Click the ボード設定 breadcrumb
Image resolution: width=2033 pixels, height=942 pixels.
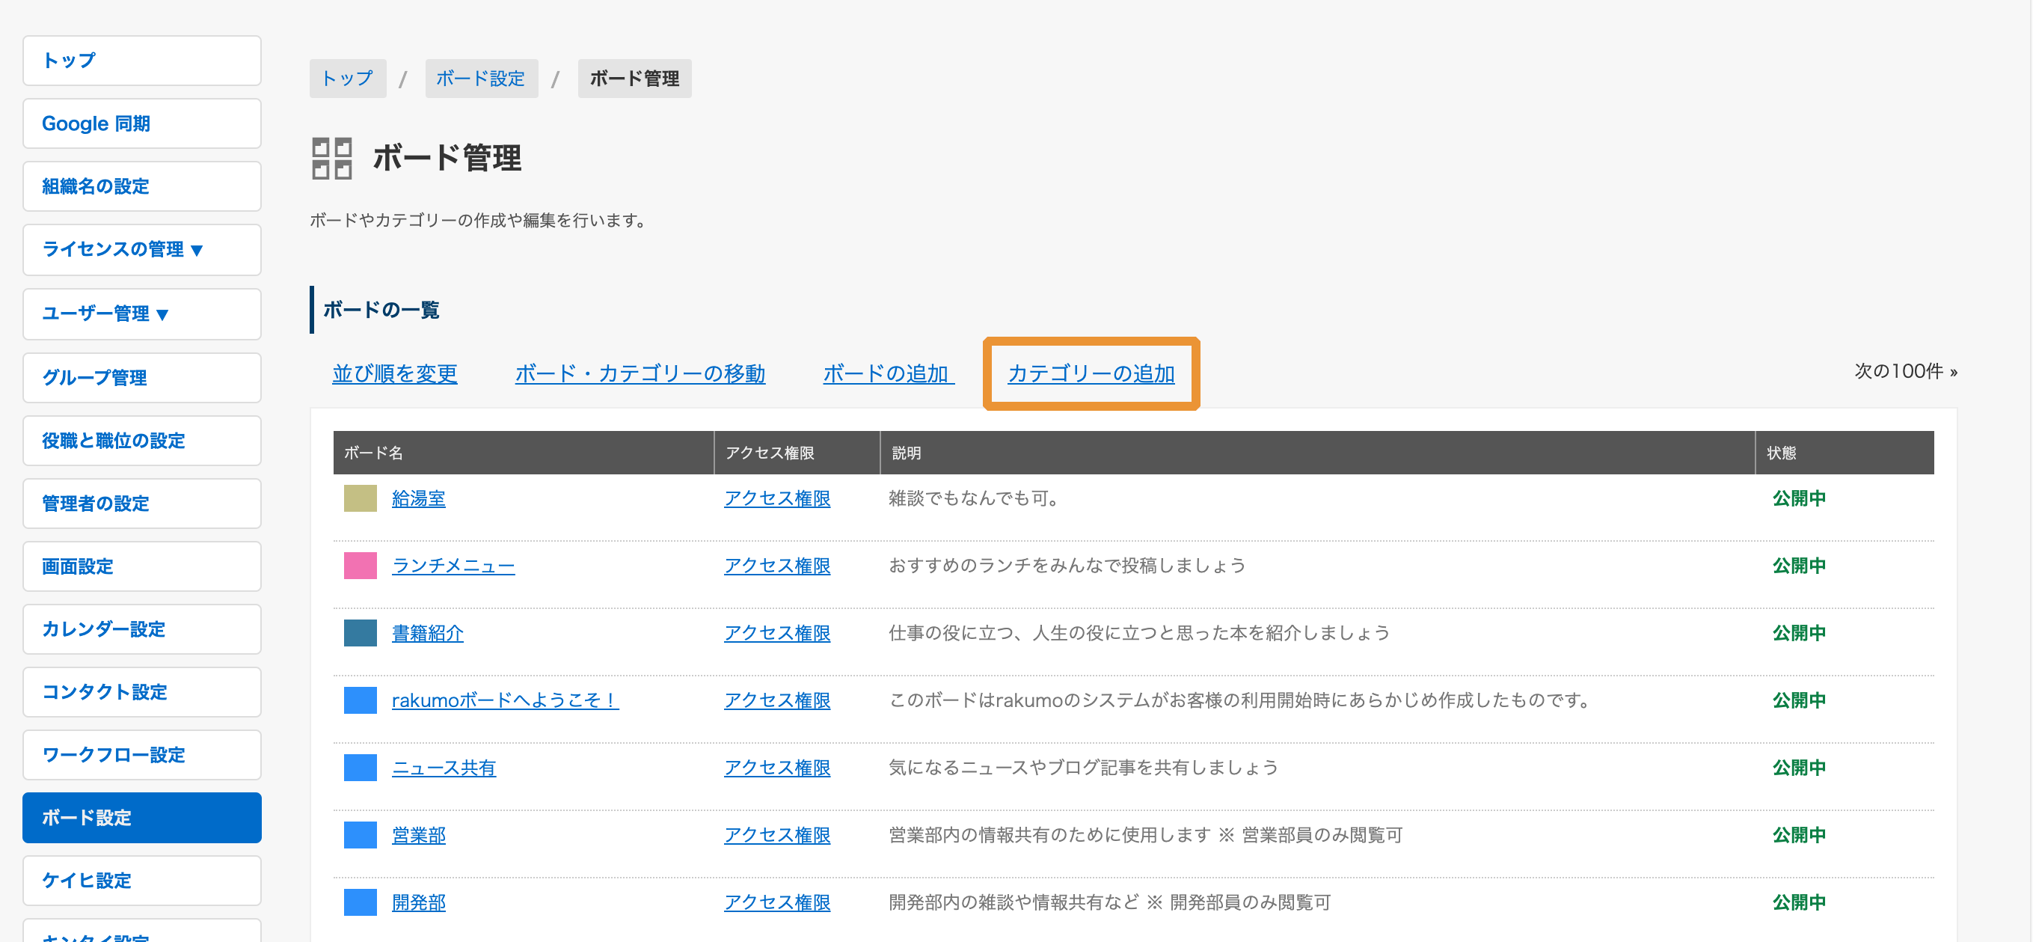pyautogui.click(x=481, y=78)
